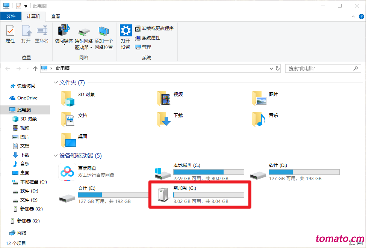Go forward with the forward arrow
The width and height of the screenshot is (366, 248).
tap(19, 69)
